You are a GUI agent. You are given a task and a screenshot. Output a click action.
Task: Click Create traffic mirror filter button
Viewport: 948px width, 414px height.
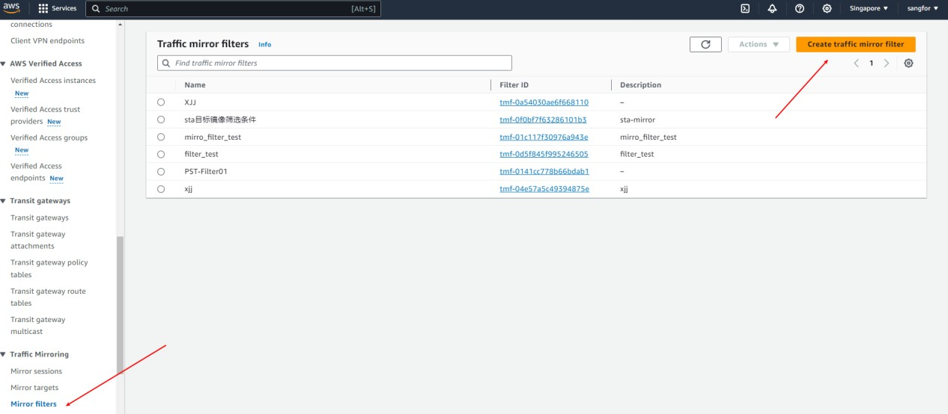pos(855,45)
